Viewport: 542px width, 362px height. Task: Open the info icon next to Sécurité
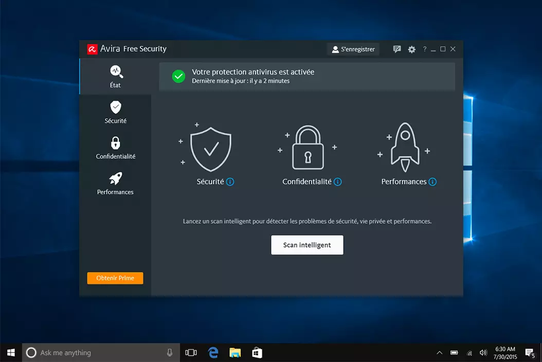coord(230,182)
